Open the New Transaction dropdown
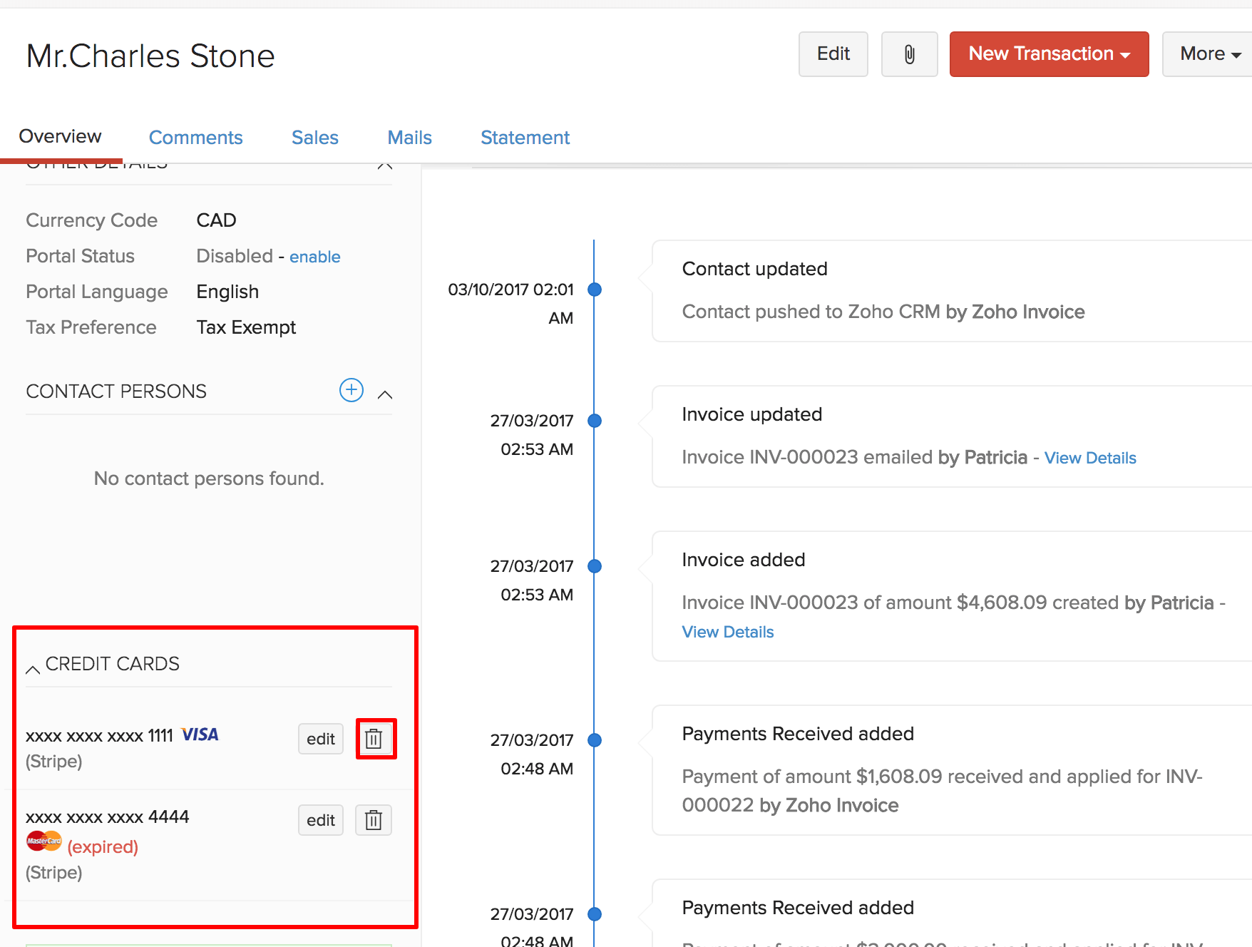 pos(1049,54)
